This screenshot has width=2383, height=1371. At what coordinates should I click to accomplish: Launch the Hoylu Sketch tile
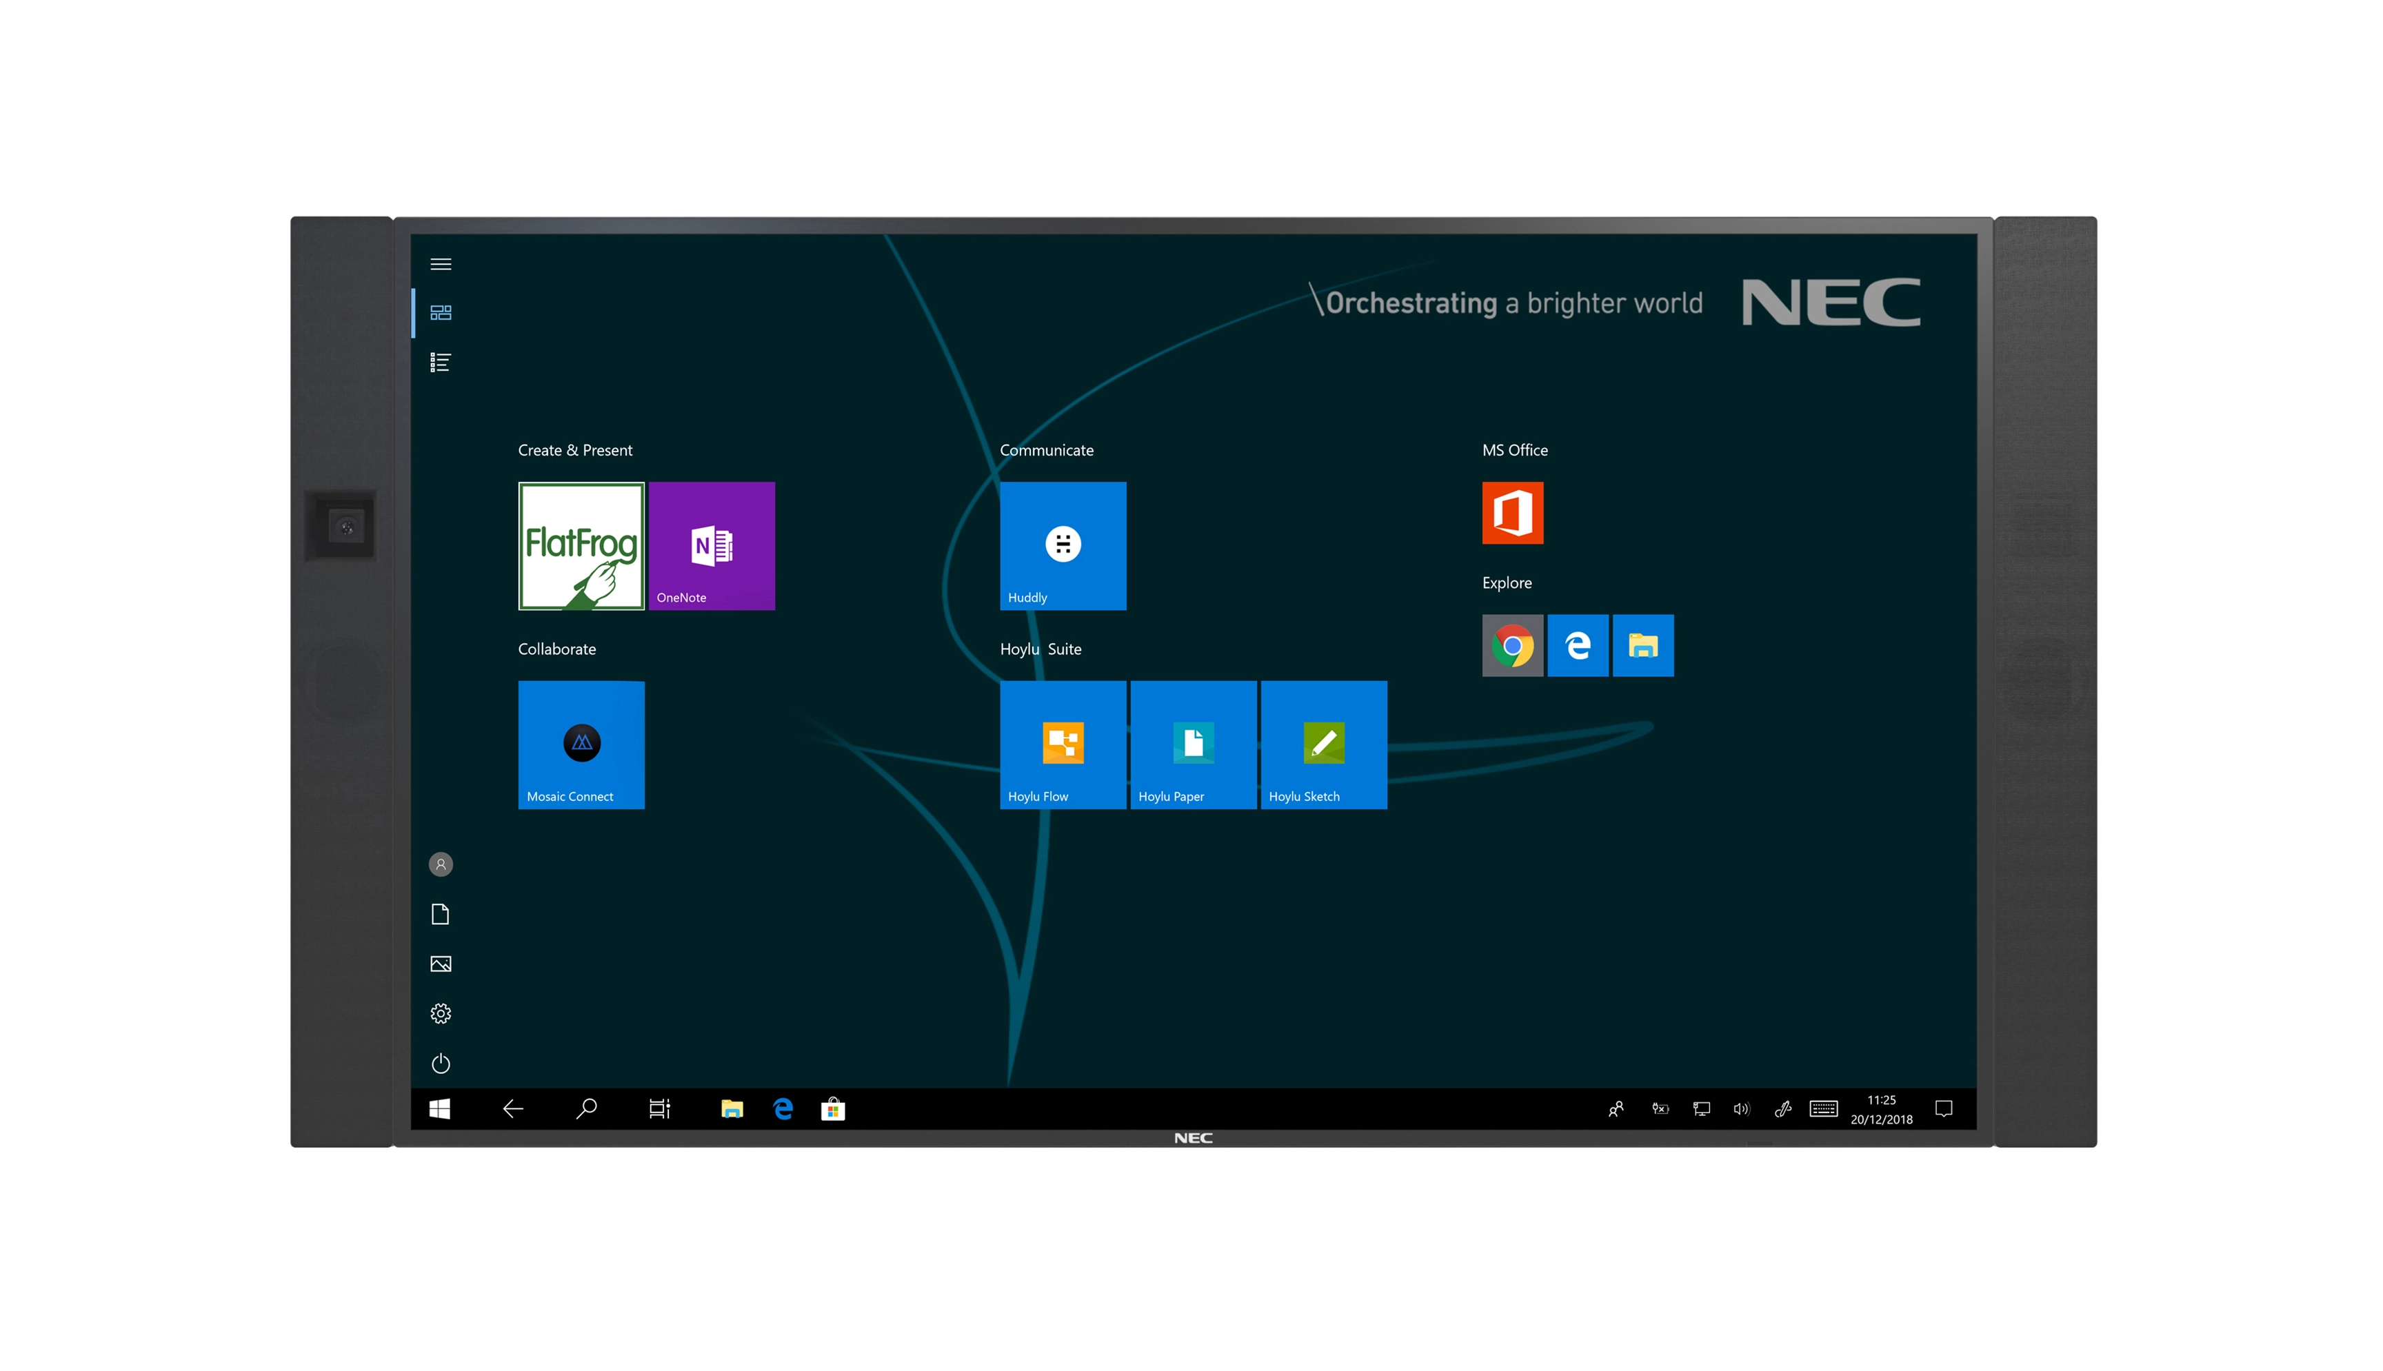[x=1323, y=745]
